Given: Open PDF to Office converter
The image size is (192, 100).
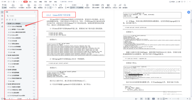Looking at the screenshot, I should tap(13, 6).
